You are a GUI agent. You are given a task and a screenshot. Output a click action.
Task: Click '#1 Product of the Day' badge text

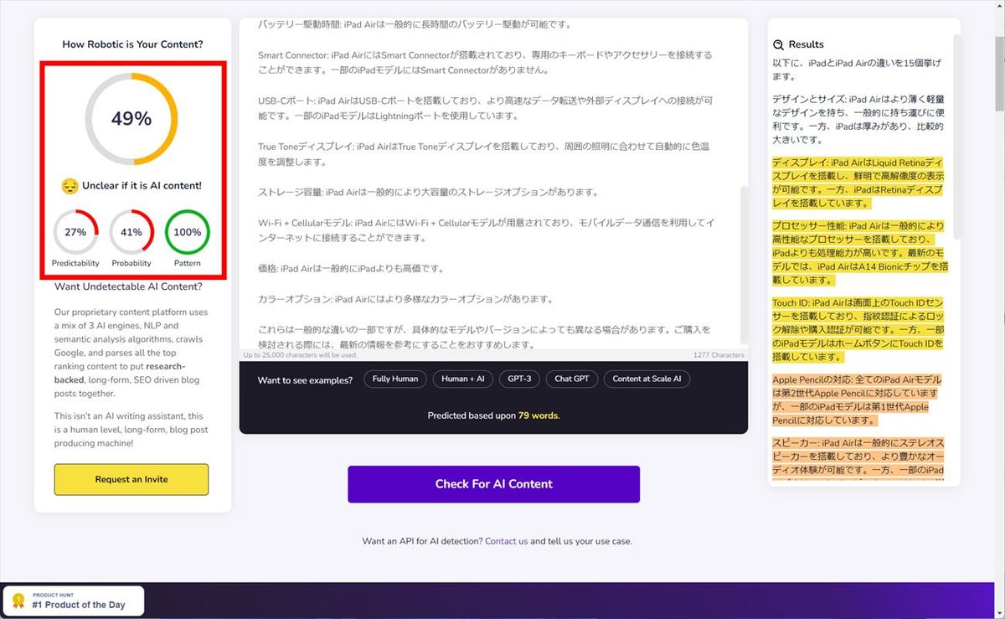pos(79,605)
